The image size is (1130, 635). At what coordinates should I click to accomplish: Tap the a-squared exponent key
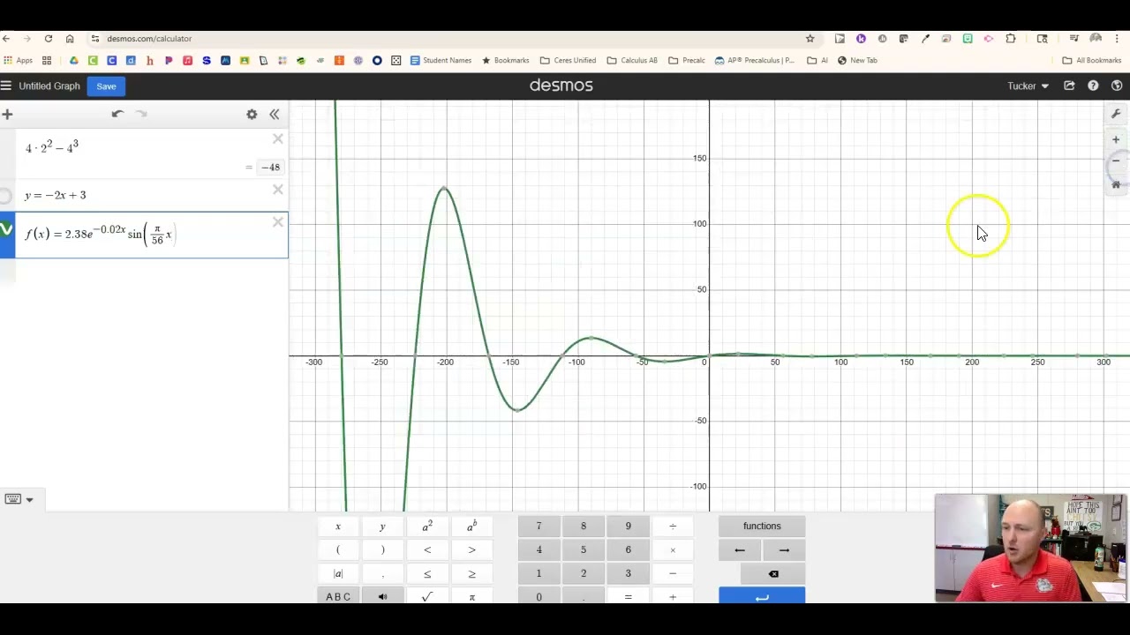427,526
